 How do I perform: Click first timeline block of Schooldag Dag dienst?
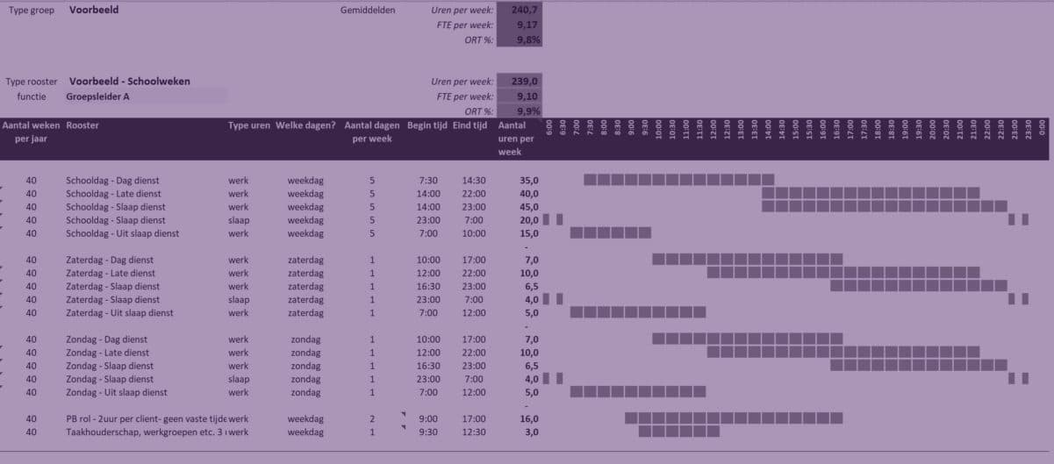[590, 180]
